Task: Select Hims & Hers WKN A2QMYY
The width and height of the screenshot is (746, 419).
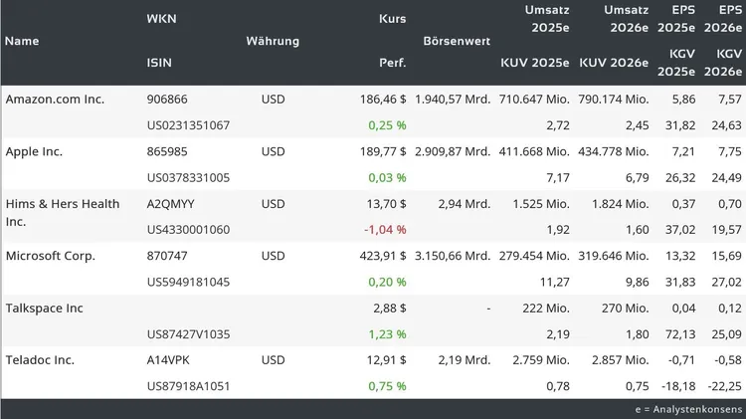Action: [x=170, y=204]
